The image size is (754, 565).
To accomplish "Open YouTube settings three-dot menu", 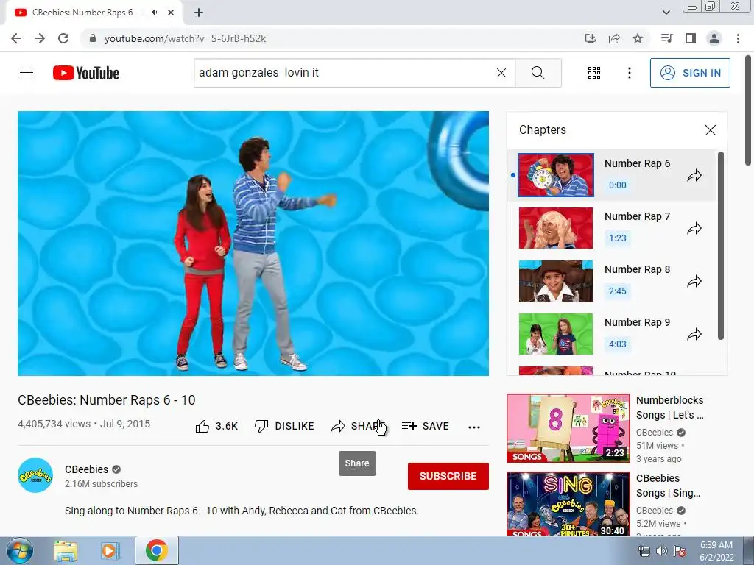I will click(629, 73).
